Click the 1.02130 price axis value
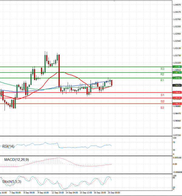182x196 pixels. [x=177, y=48]
